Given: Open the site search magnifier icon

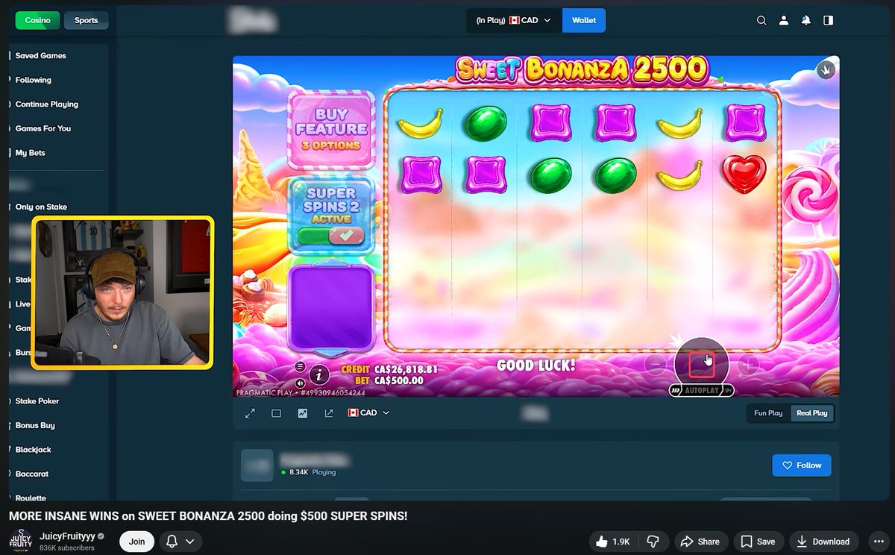Looking at the screenshot, I should click(761, 20).
